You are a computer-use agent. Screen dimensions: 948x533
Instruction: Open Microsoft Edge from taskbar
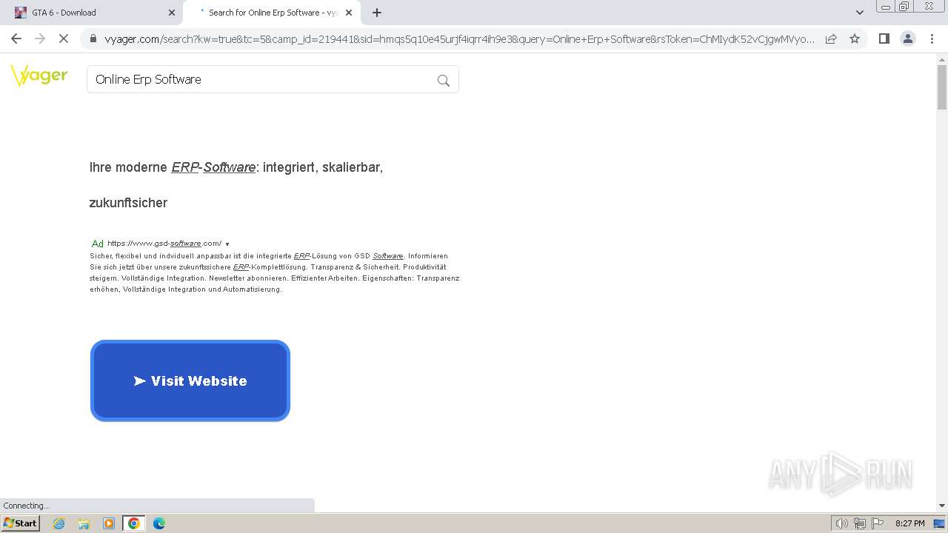159,523
